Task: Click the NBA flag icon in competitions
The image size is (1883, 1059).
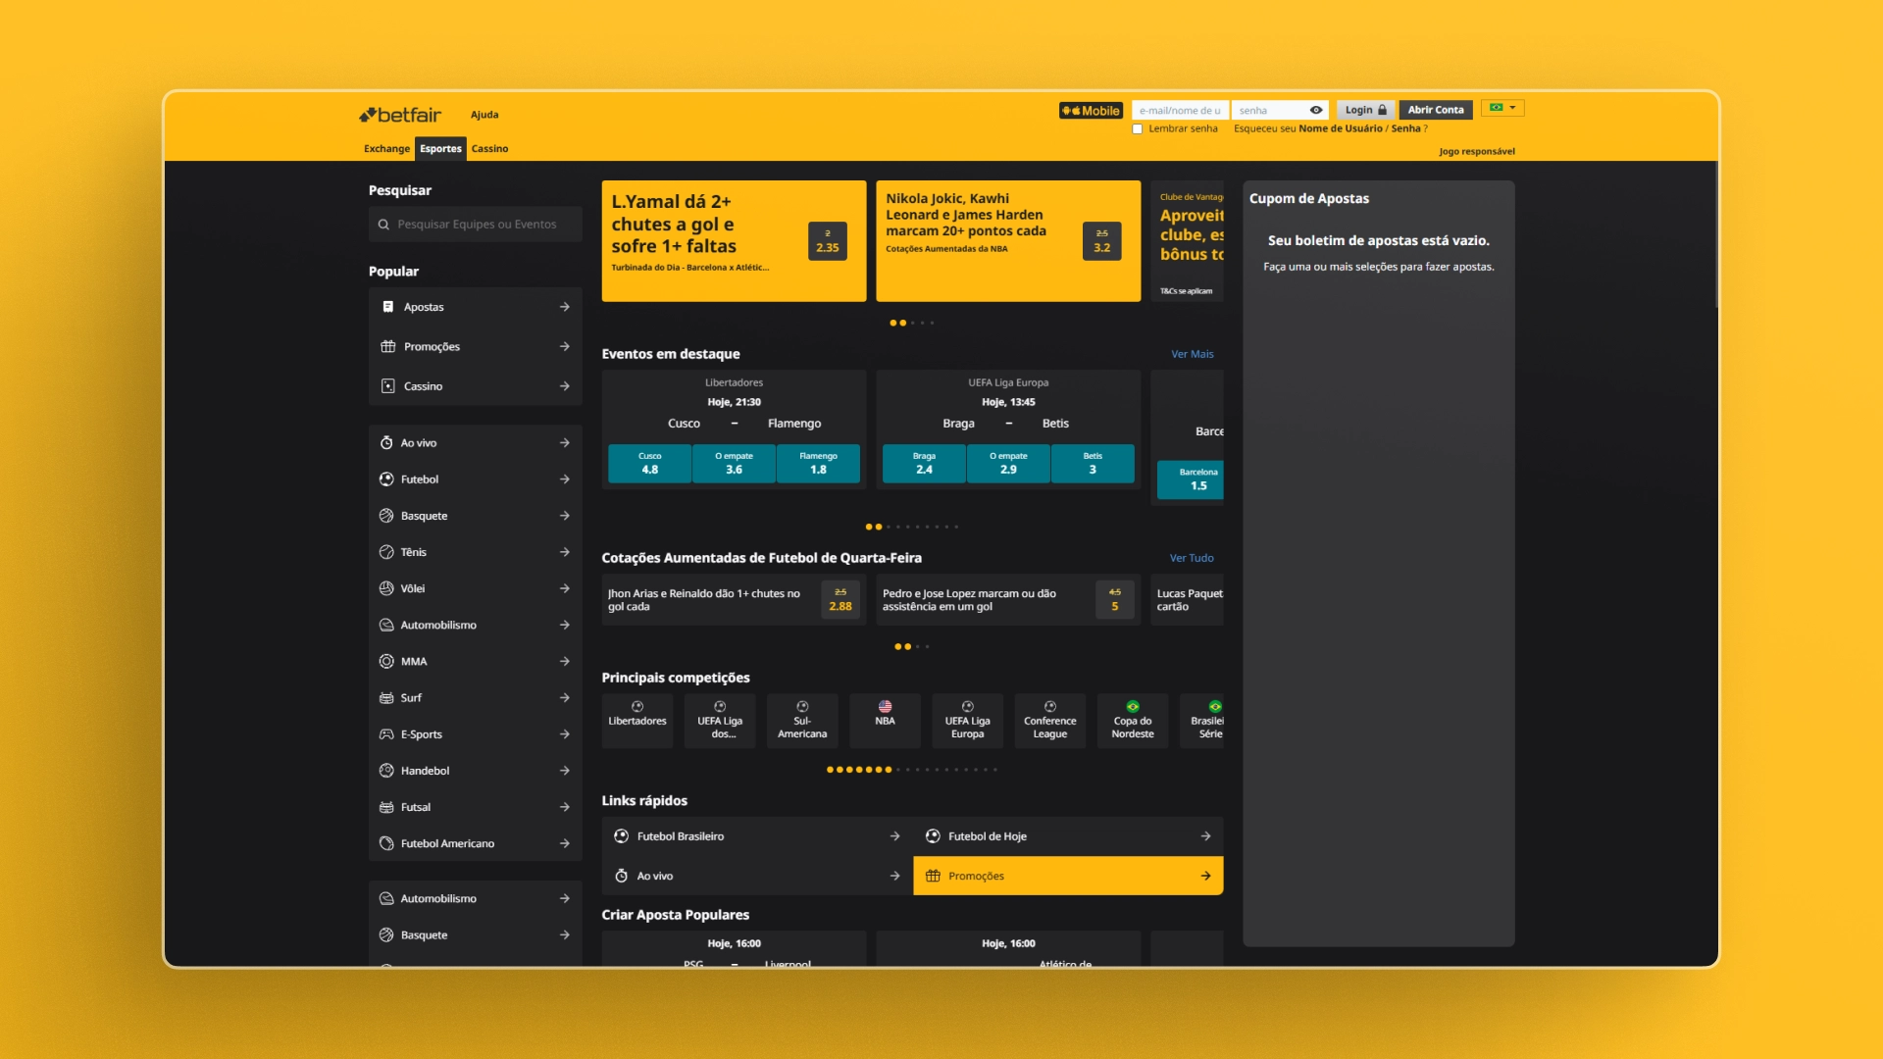Action: point(885,706)
